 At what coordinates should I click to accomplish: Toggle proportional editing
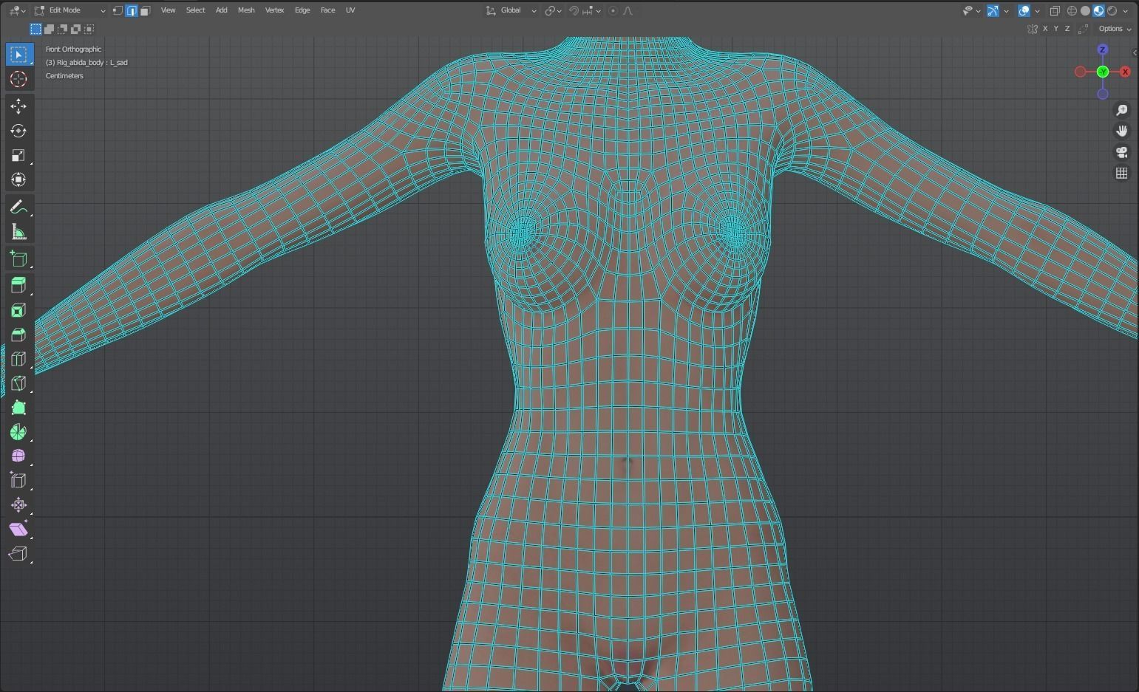click(613, 10)
